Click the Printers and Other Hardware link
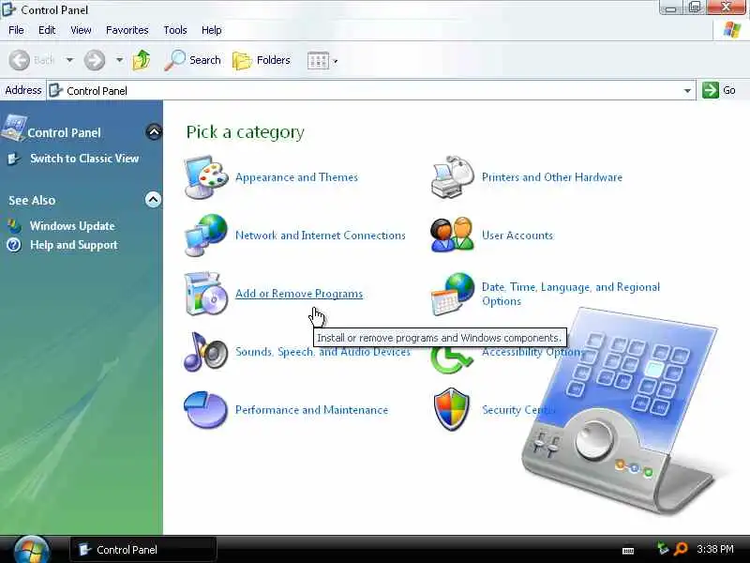The image size is (750, 563). 552,177
